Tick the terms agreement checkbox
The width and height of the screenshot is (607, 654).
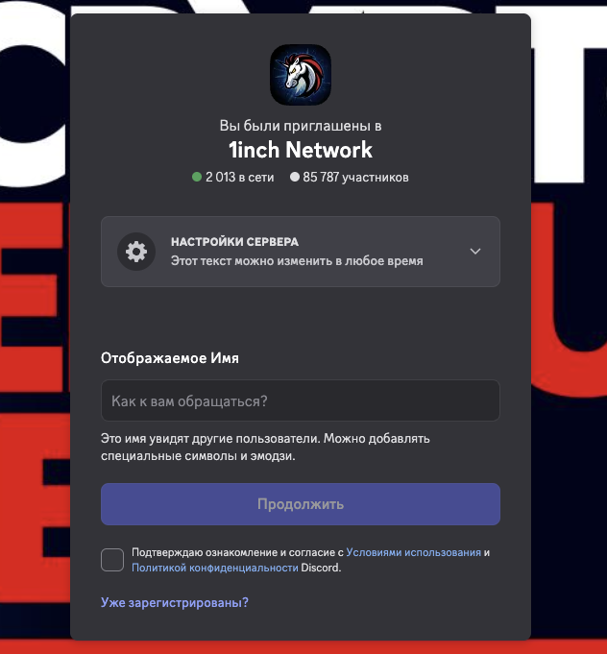(112, 560)
